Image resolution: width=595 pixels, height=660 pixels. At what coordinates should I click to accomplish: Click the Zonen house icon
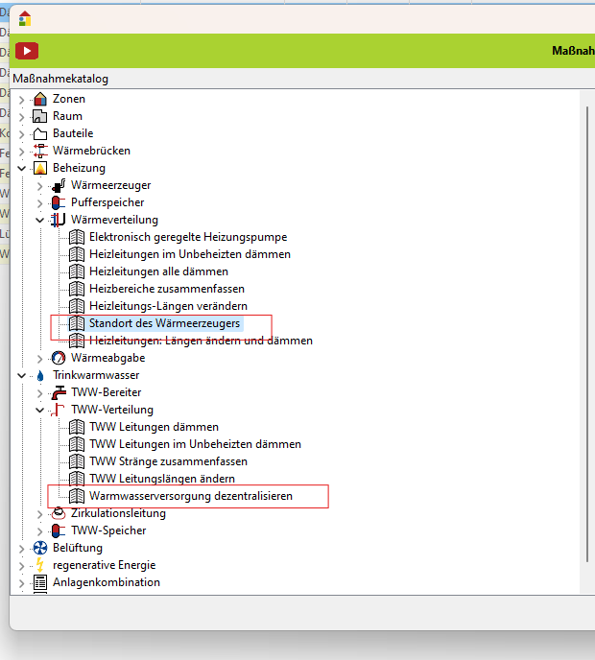tap(39, 99)
